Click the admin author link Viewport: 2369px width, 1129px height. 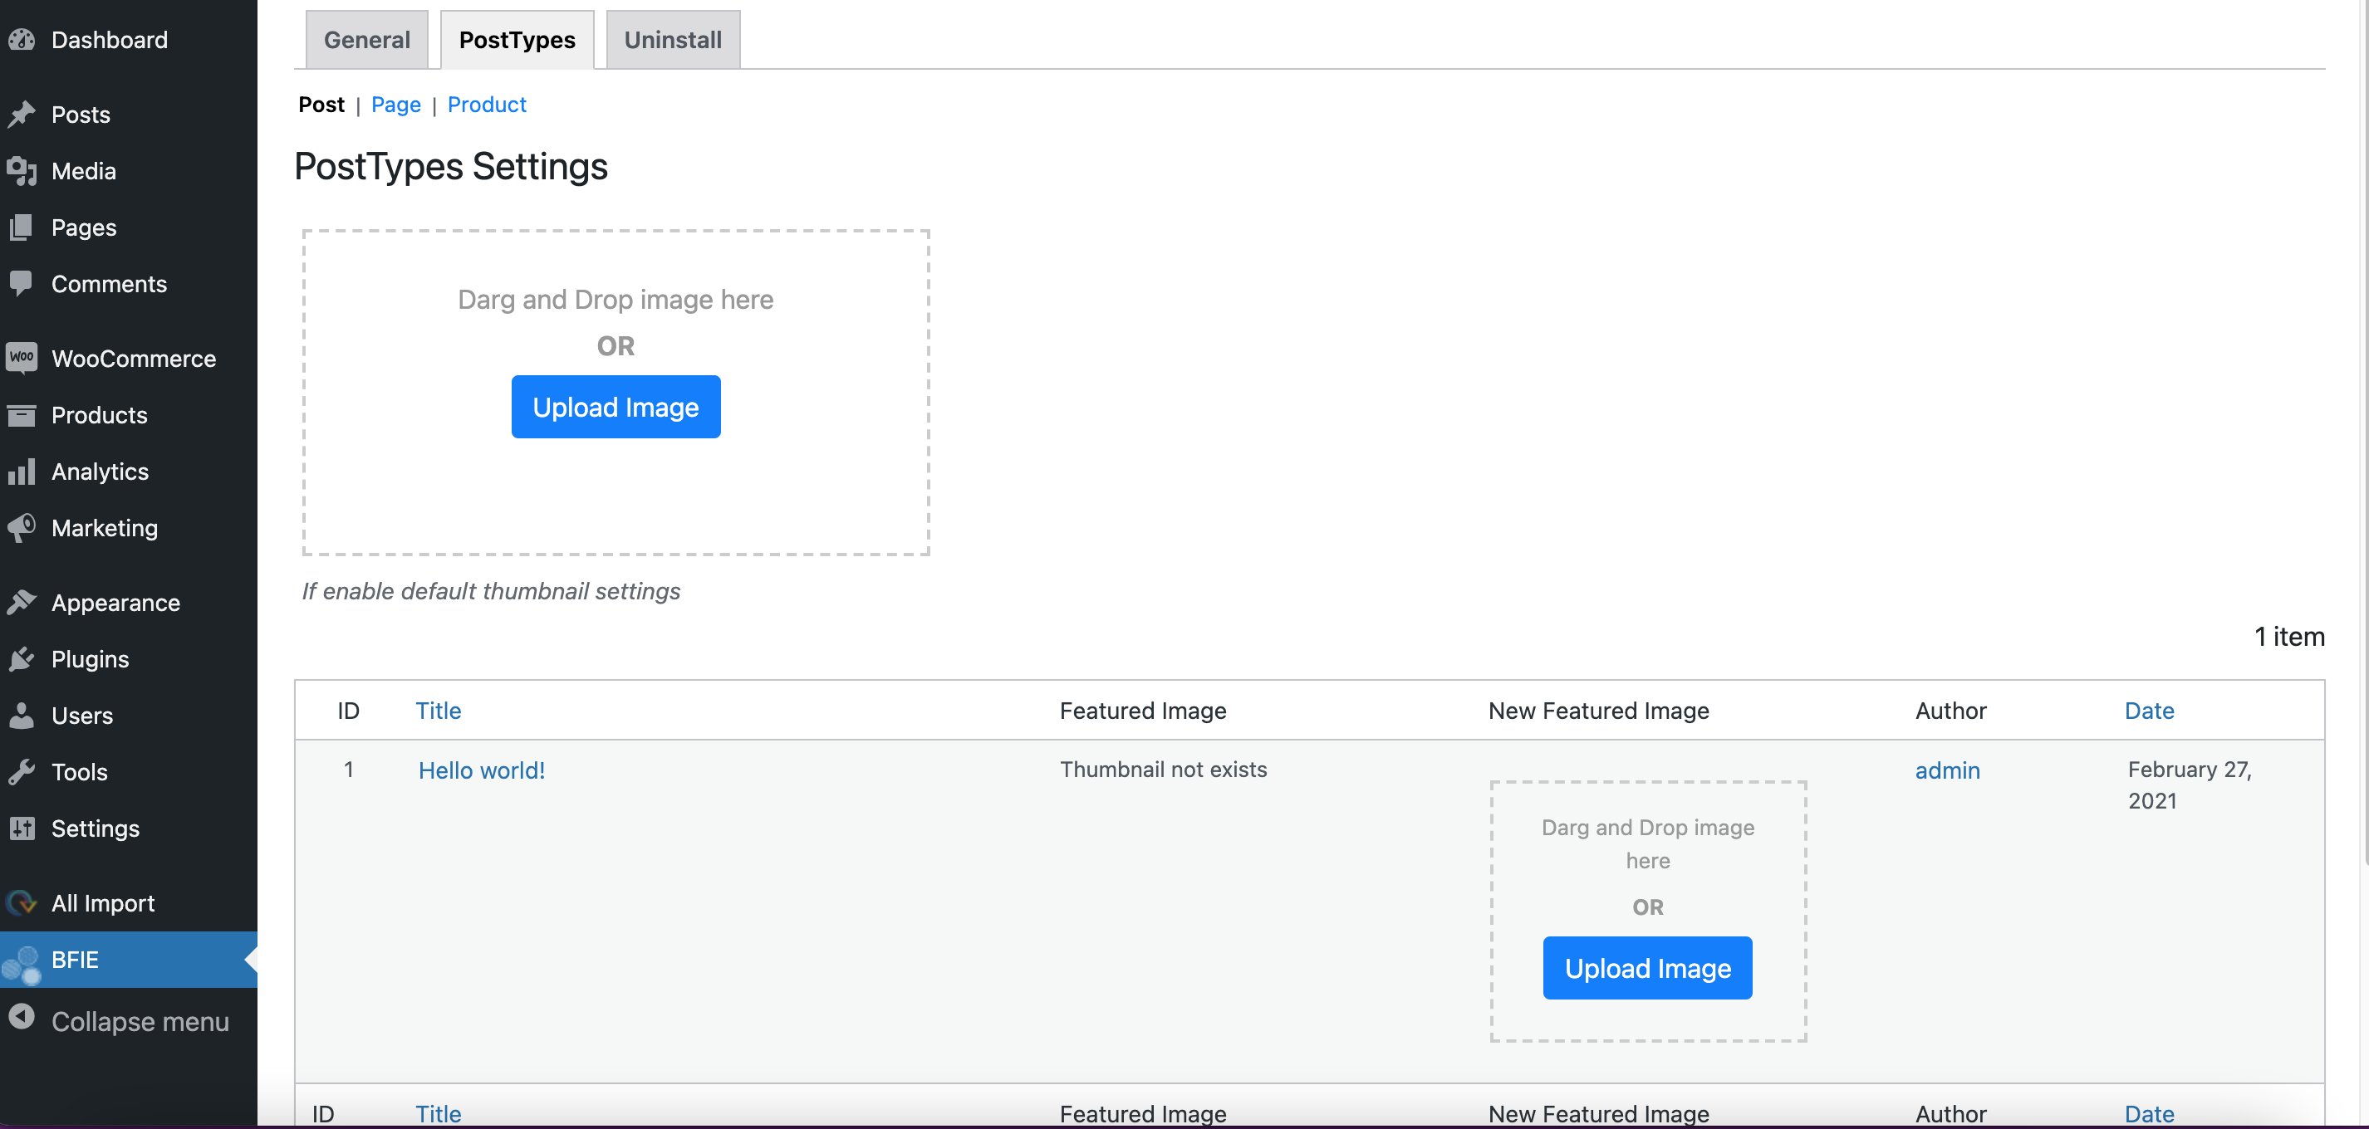click(x=1947, y=770)
